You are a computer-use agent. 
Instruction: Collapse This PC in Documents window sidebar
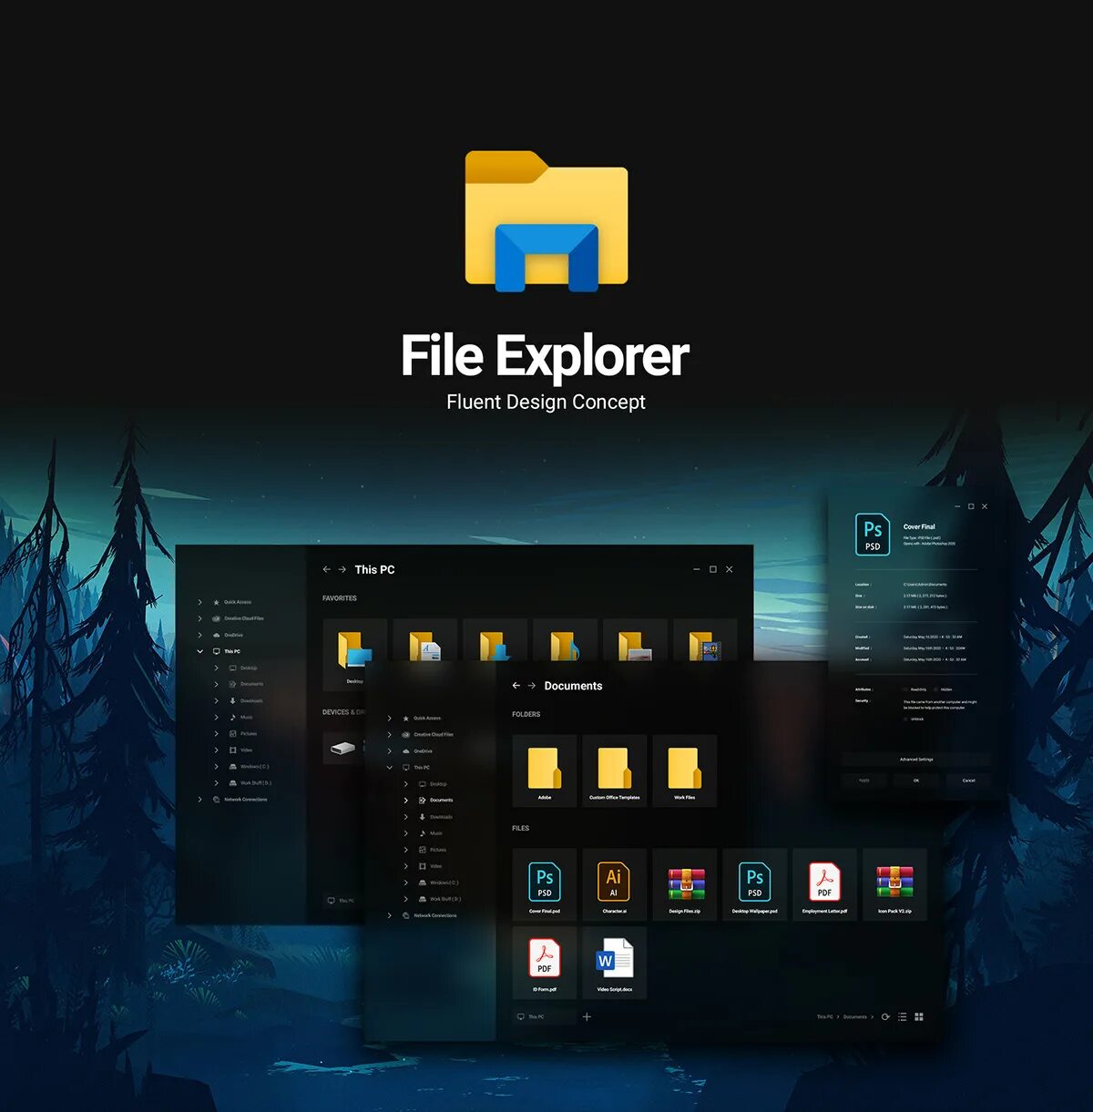tap(390, 767)
